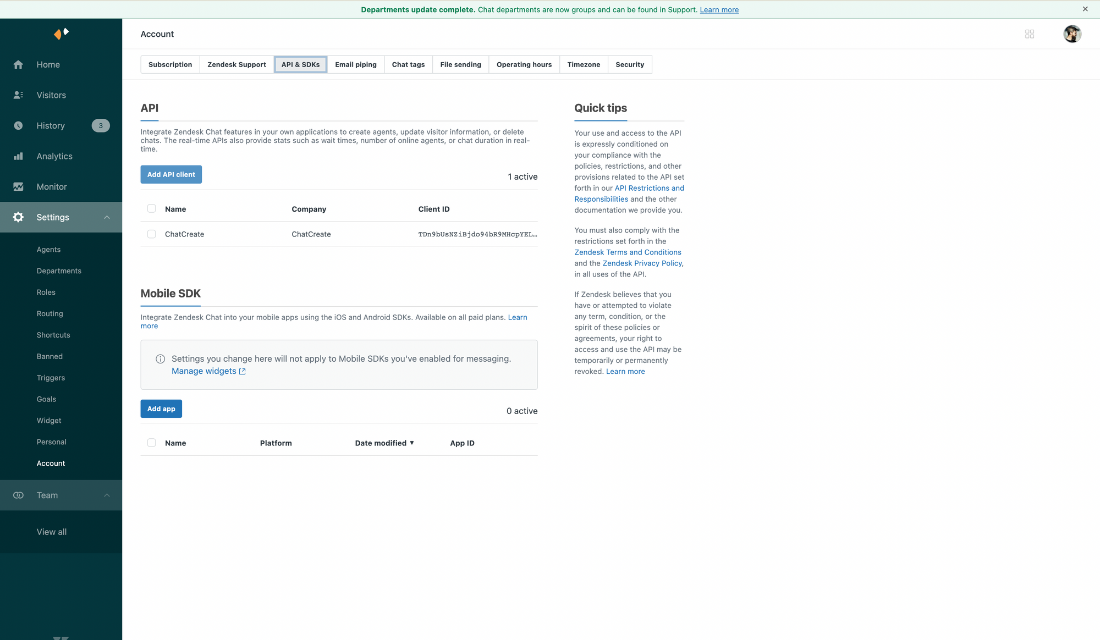The width and height of the screenshot is (1100, 640).
Task: Collapse the Settings menu chevron
Action: point(107,217)
